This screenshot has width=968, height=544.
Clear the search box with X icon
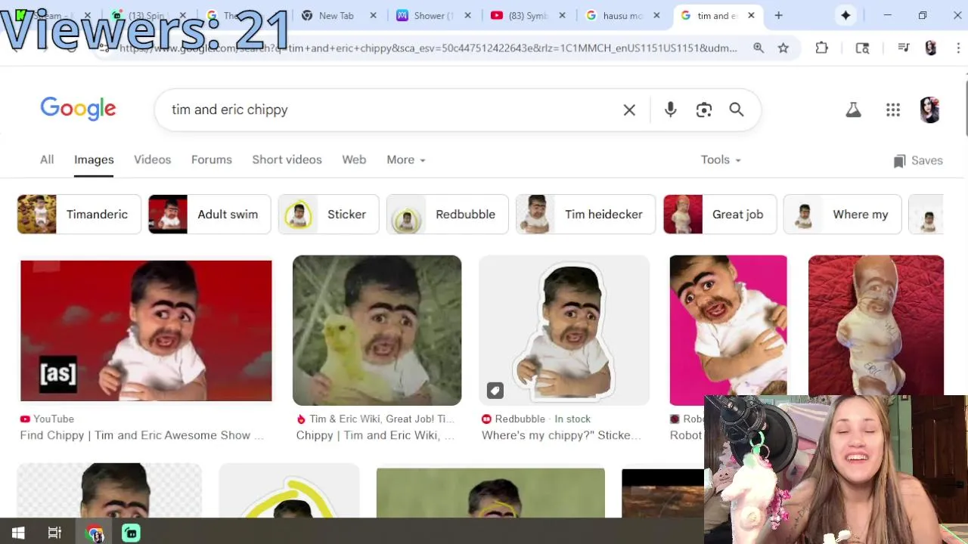coord(629,110)
